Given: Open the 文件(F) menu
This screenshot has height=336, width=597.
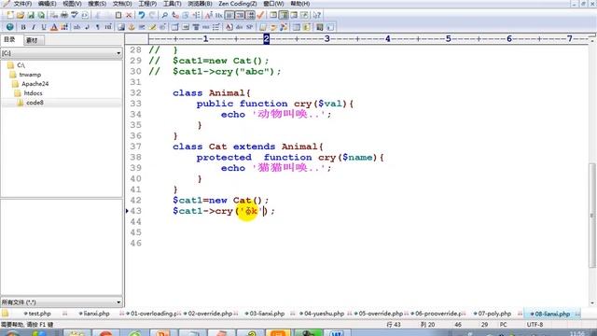Looking at the screenshot, I should click(22, 4).
